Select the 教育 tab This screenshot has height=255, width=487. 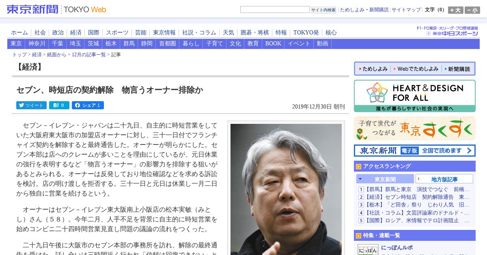253,44
